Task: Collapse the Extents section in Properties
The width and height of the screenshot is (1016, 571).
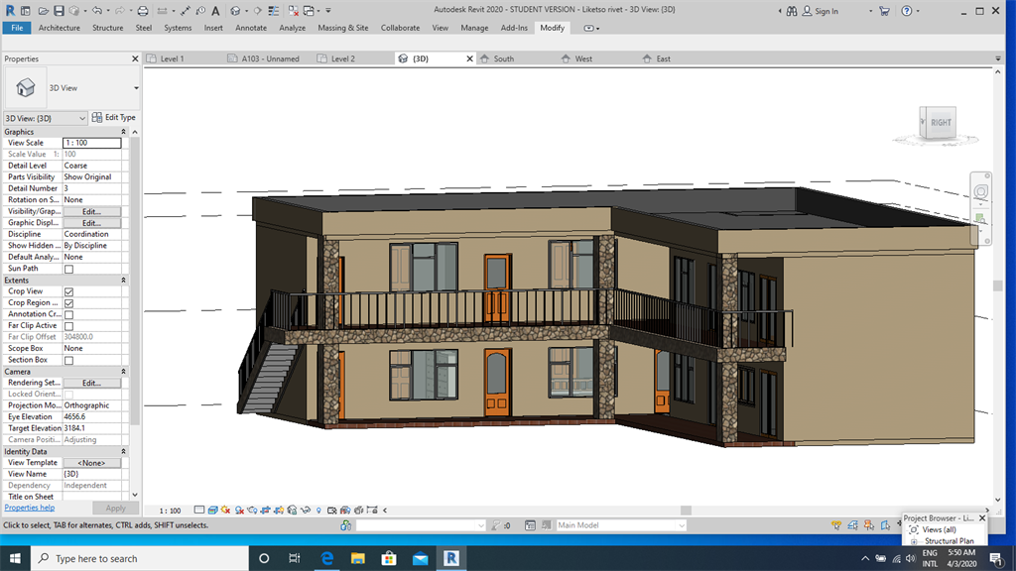Action: (123, 281)
